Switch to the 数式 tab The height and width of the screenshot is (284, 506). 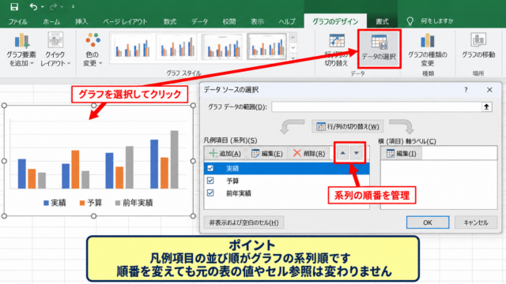170,21
